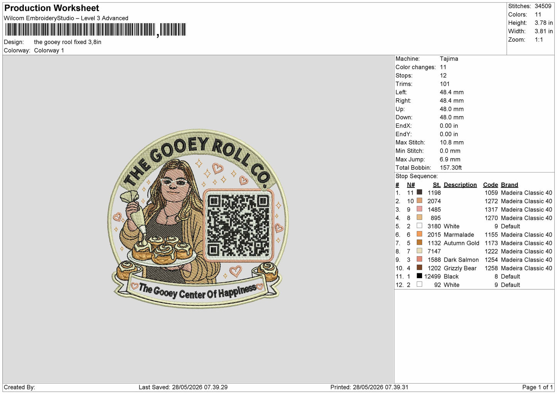Select the Marmalade orange color swatch
The width and height of the screenshot is (557, 394).
click(x=419, y=234)
